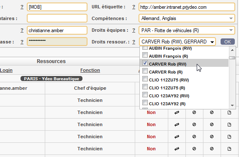Click the URL étiquette input field
Viewport: 239px width, 157px height.
click(x=187, y=7)
